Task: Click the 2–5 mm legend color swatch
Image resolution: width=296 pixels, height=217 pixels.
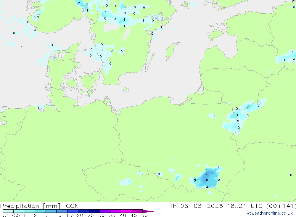Action: [x=40, y=211]
